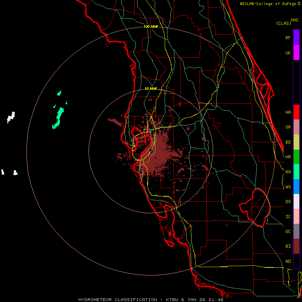302x302 pixels.
Task: Click the "WS" legend label
Action: click(288, 187)
